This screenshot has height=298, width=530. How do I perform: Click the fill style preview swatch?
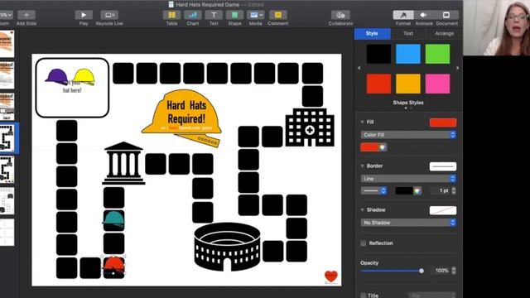click(443, 123)
